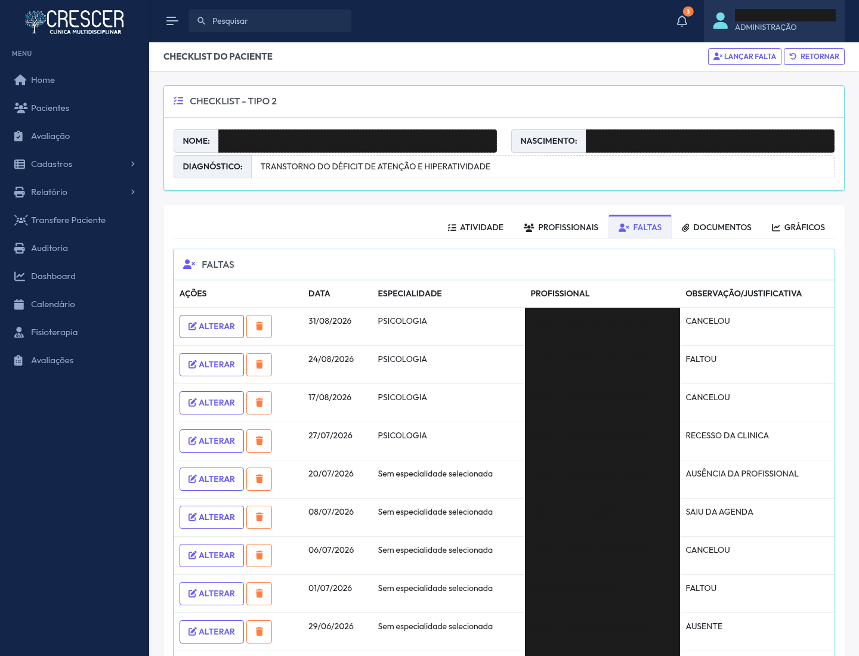Open the user avatar profile menu
The width and height of the screenshot is (859, 656).
point(721,21)
